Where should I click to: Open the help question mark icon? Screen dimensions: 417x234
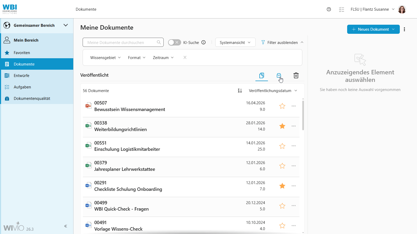[x=329, y=9]
